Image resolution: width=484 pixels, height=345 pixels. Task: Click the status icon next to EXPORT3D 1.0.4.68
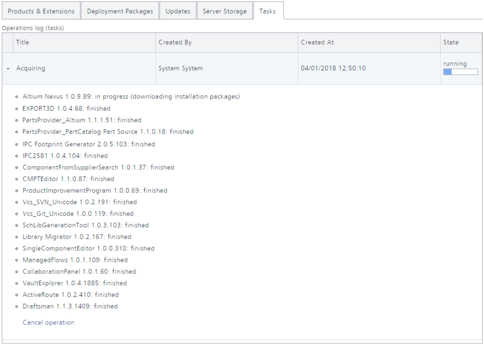click(16, 108)
